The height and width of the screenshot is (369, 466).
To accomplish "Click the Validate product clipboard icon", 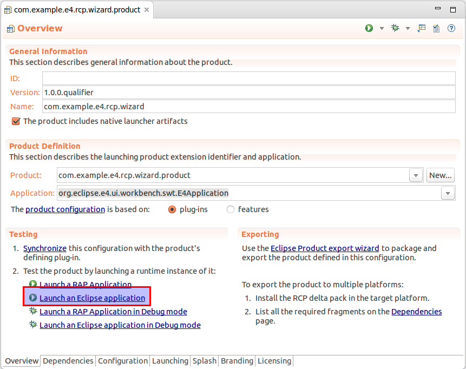I will coord(436,28).
